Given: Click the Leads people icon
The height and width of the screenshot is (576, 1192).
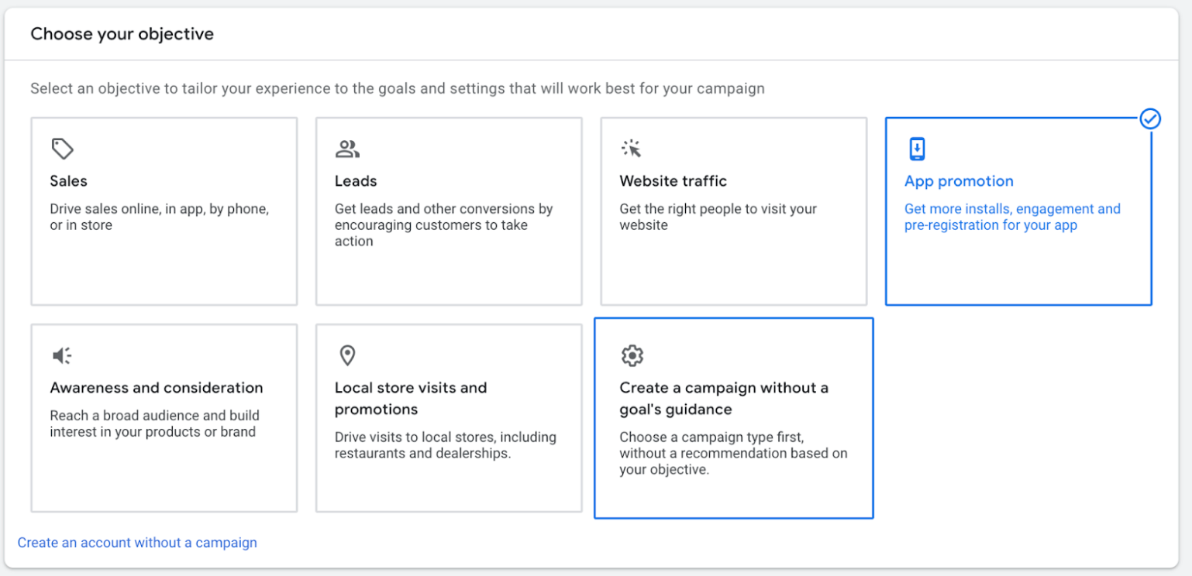Looking at the screenshot, I should point(347,149).
